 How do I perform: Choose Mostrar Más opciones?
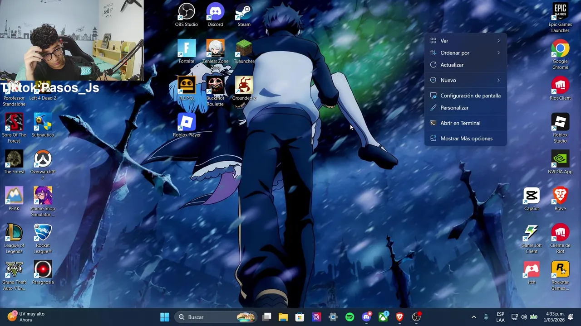[465, 139]
